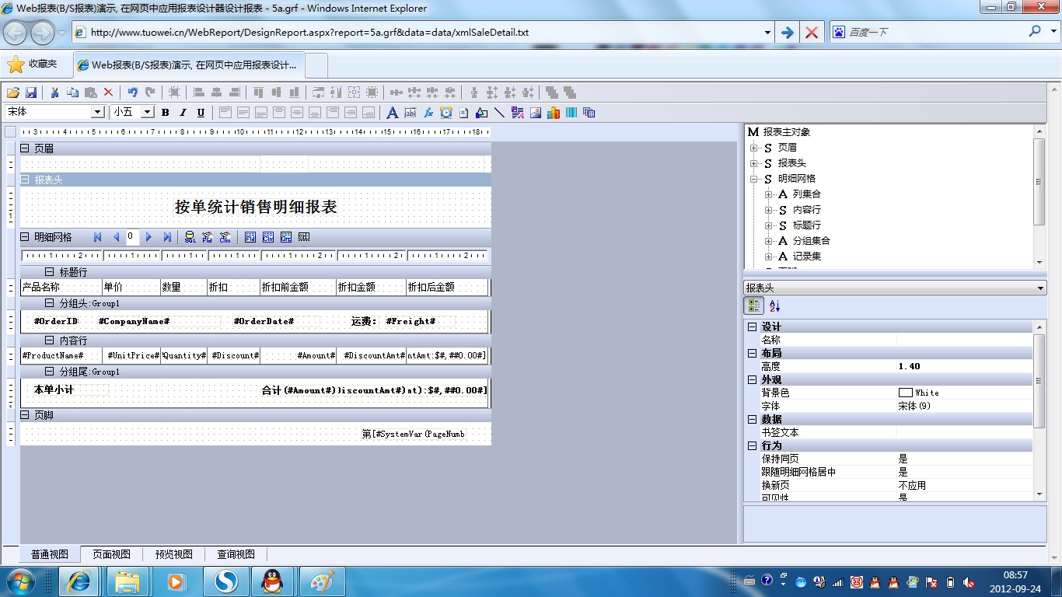Click the Undo arrow icon

pyautogui.click(x=132, y=92)
